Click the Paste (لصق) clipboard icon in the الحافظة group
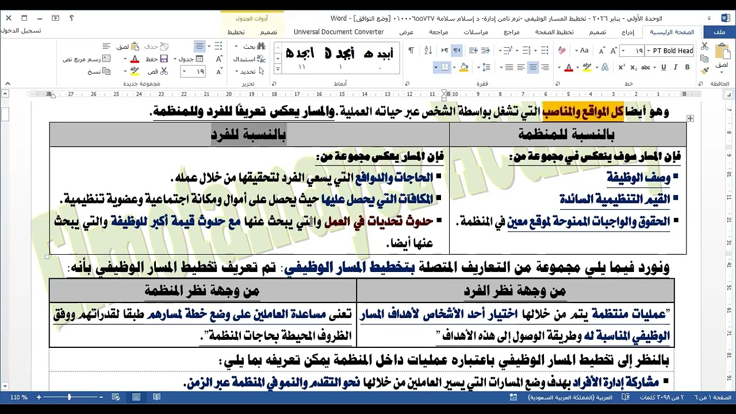This screenshot has width=736, height=414. tap(723, 51)
